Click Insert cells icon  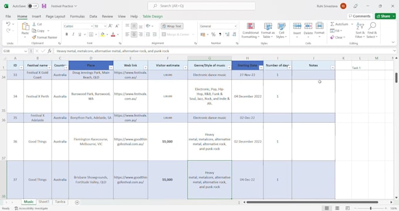297,26
